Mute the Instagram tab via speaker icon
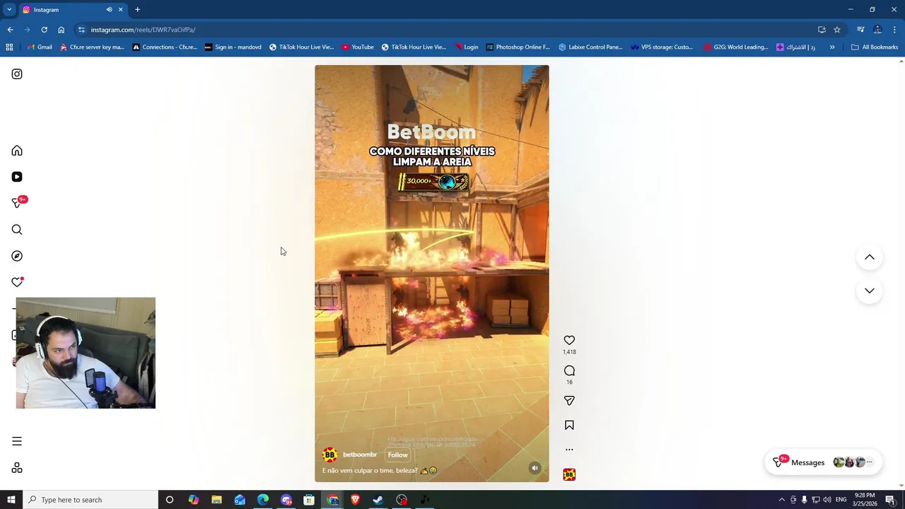This screenshot has width=905, height=509. click(109, 10)
